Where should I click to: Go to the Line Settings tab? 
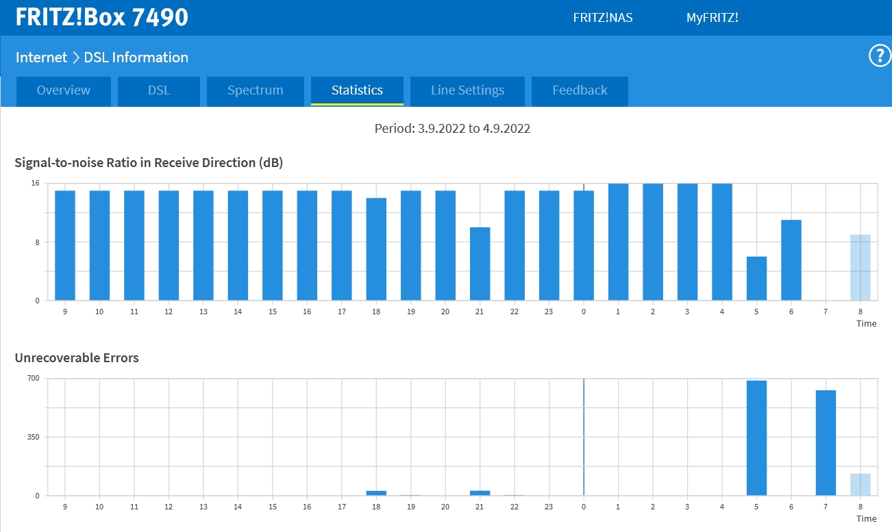467,90
